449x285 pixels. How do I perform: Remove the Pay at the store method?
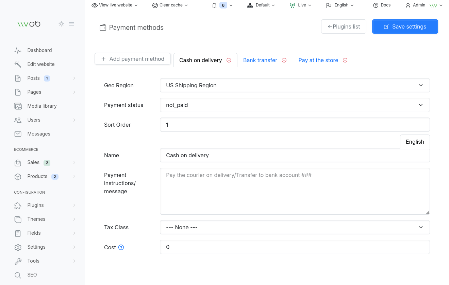[x=345, y=60]
